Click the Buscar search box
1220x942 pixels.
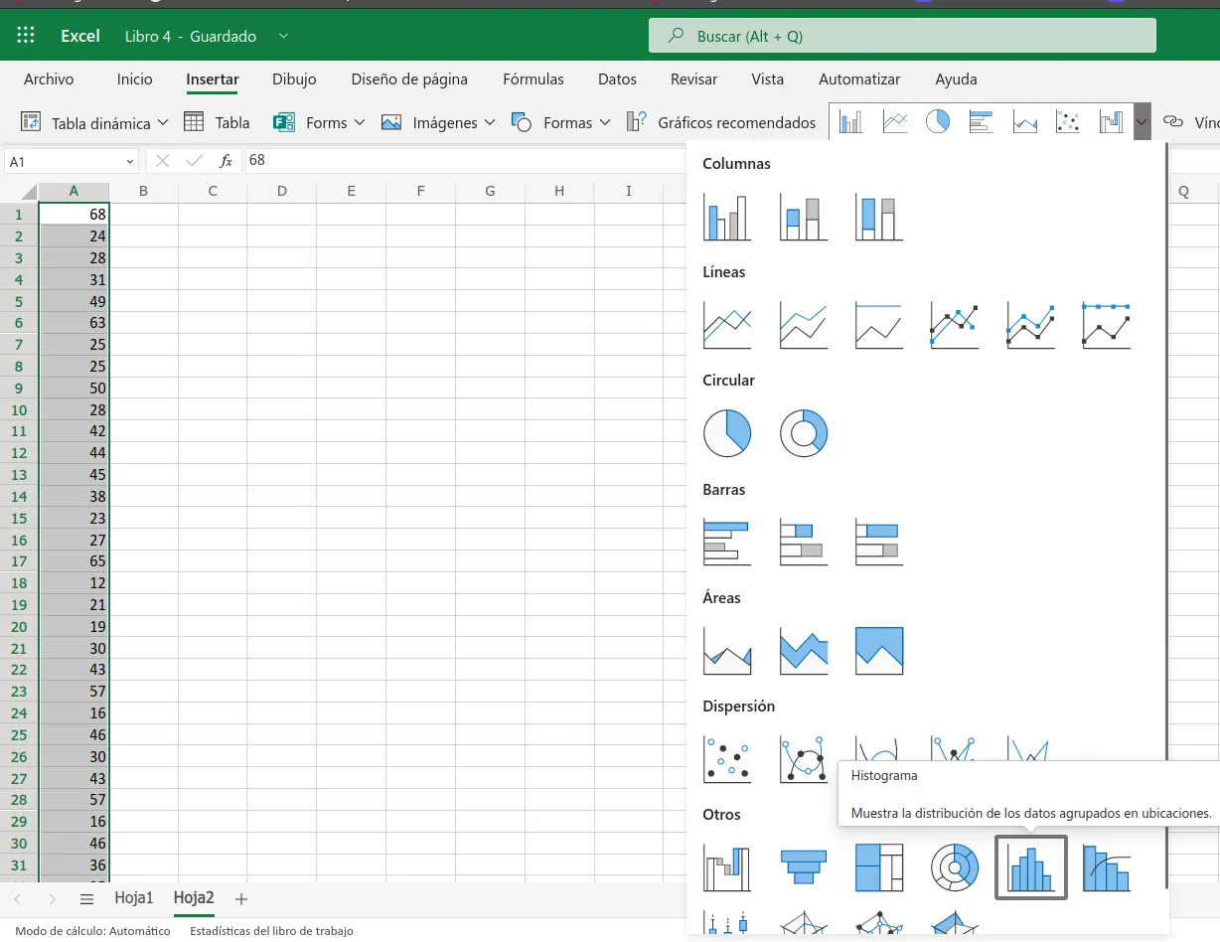(x=902, y=36)
